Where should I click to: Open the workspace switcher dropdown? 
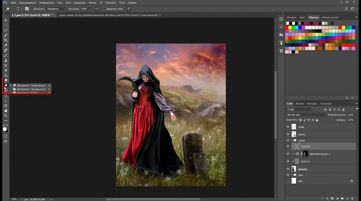(354, 9)
